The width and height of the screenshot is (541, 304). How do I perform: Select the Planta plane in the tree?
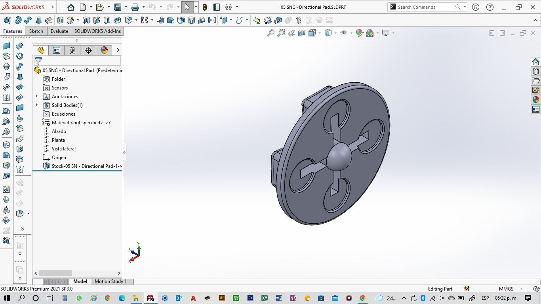(x=58, y=140)
